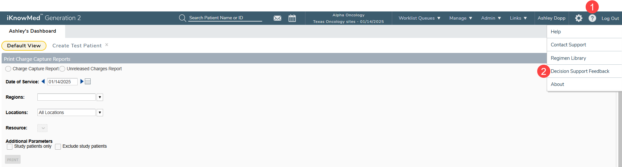The height and width of the screenshot is (167, 622).
Task: Select the Charge Capture Report radio button
Action: pos(8,69)
